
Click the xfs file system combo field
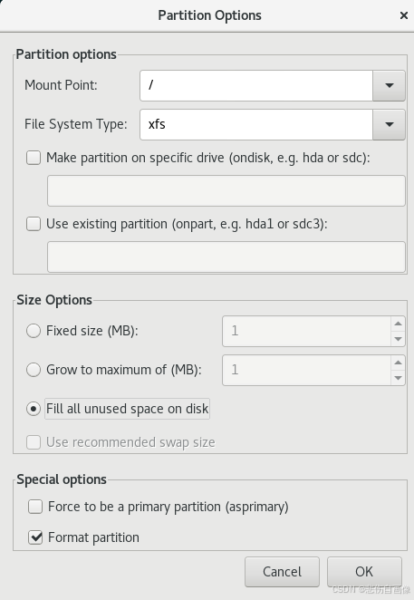(256, 125)
